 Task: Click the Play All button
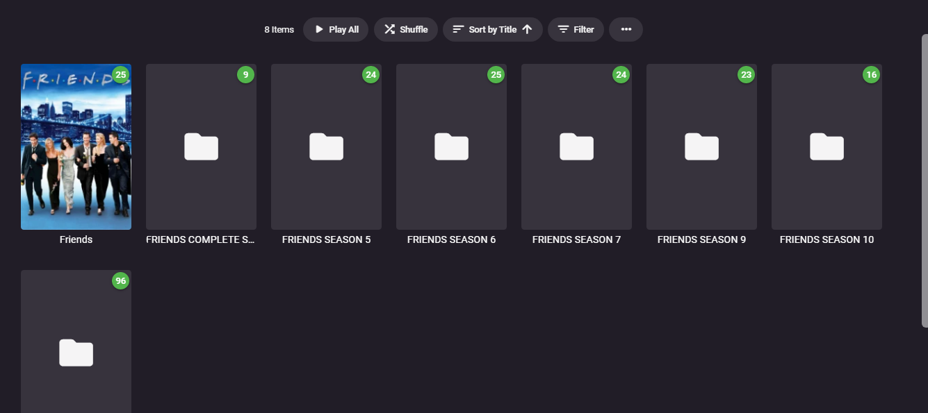(x=336, y=29)
